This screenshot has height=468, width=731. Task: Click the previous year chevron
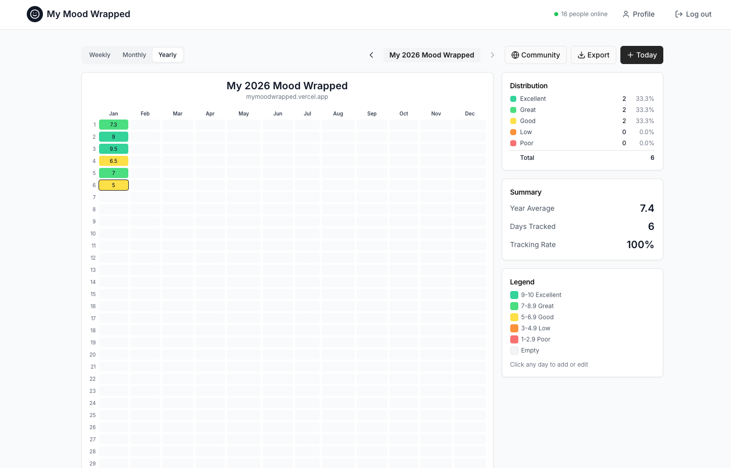click(x=371, y=54)
